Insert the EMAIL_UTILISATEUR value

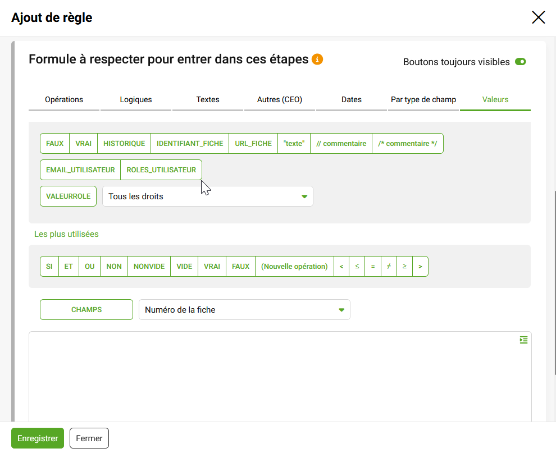tap(80, 170)
